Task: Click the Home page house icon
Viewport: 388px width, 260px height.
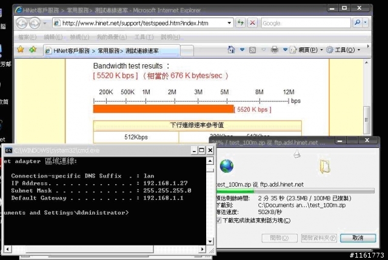Action: click(x=231, y=50)
